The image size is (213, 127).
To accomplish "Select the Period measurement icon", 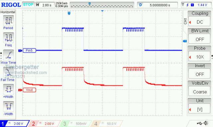I will 8,21.
